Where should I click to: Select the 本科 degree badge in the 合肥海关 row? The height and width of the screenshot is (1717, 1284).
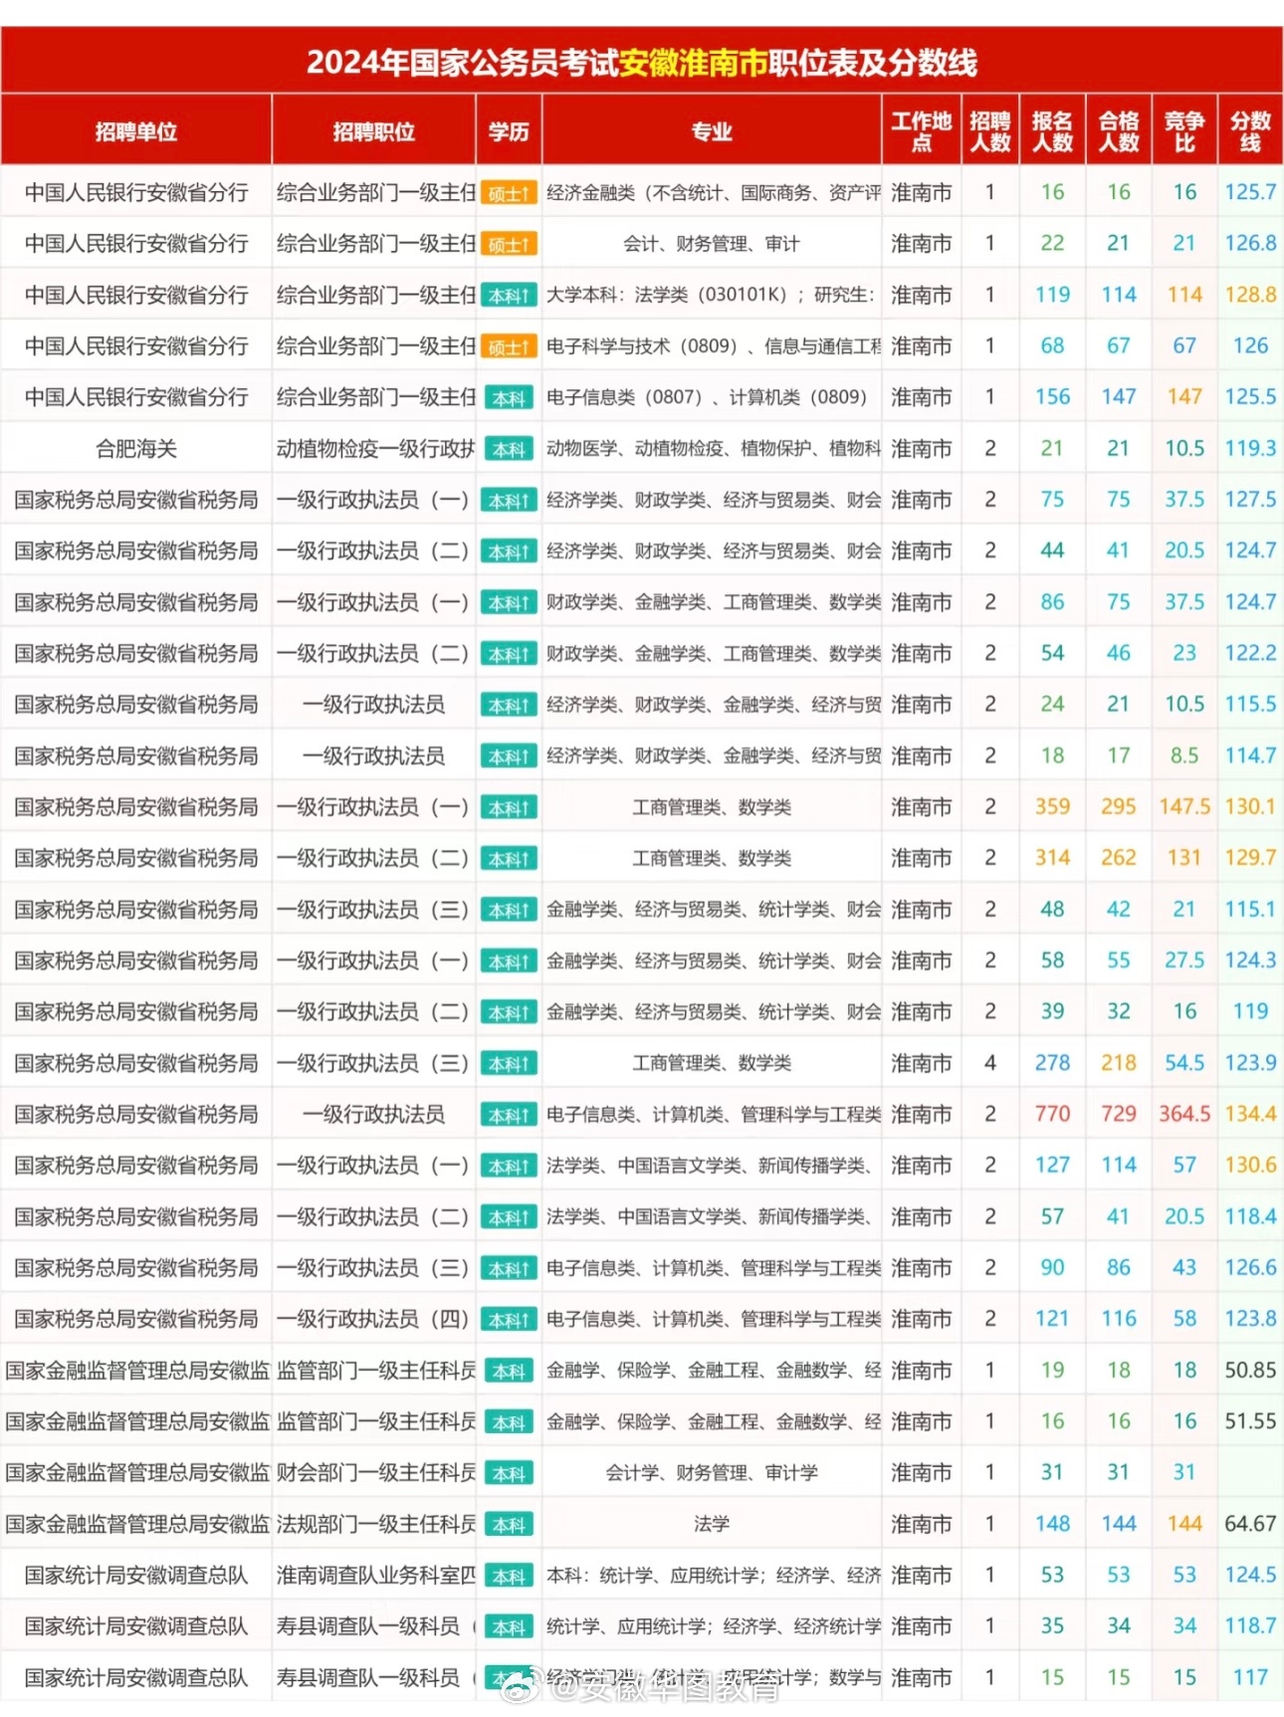coord(509,450)
